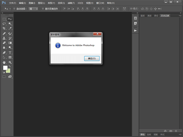The width and height of the screenshot is (183, 137).
Task: Delete current state trash icon in History
Action: [x=176, y=131]
